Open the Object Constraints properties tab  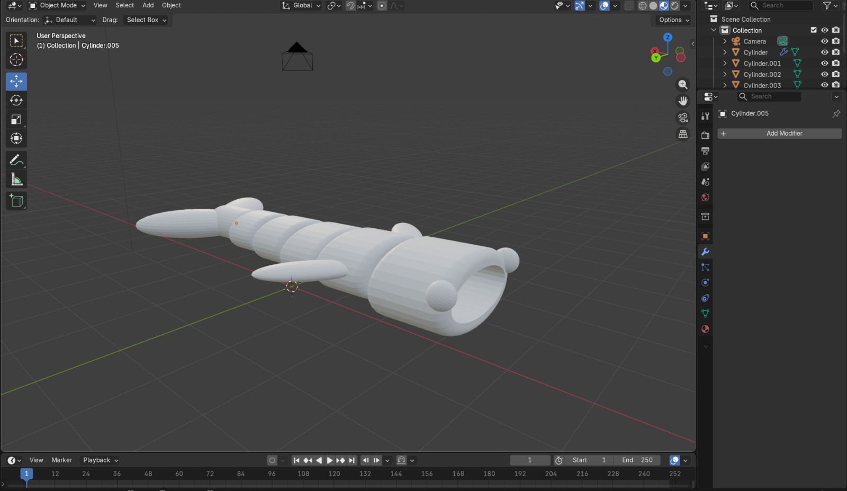705,298
